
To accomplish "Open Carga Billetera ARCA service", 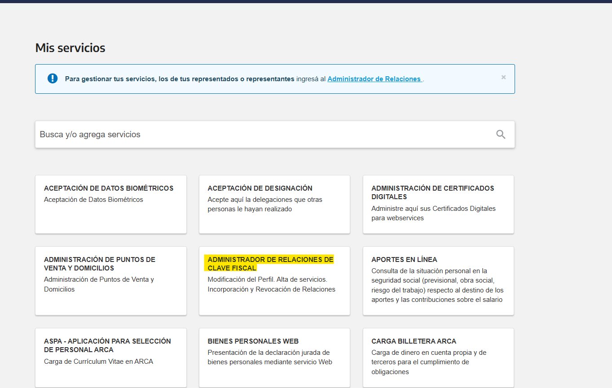I will [438, 357].
